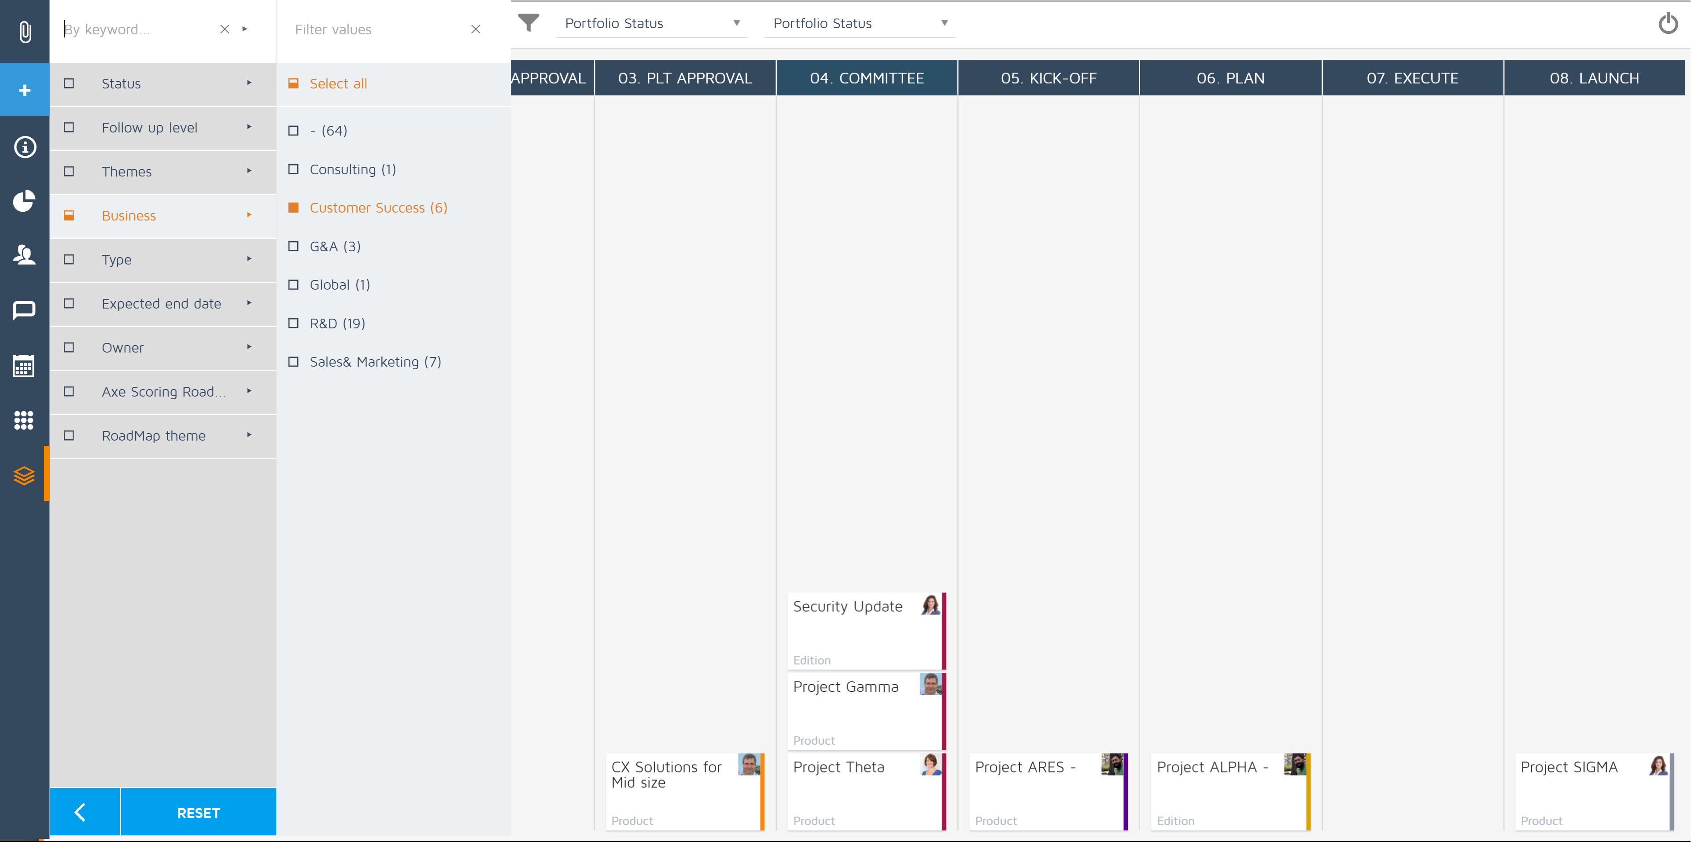Select the Expected end date filter

162,304
